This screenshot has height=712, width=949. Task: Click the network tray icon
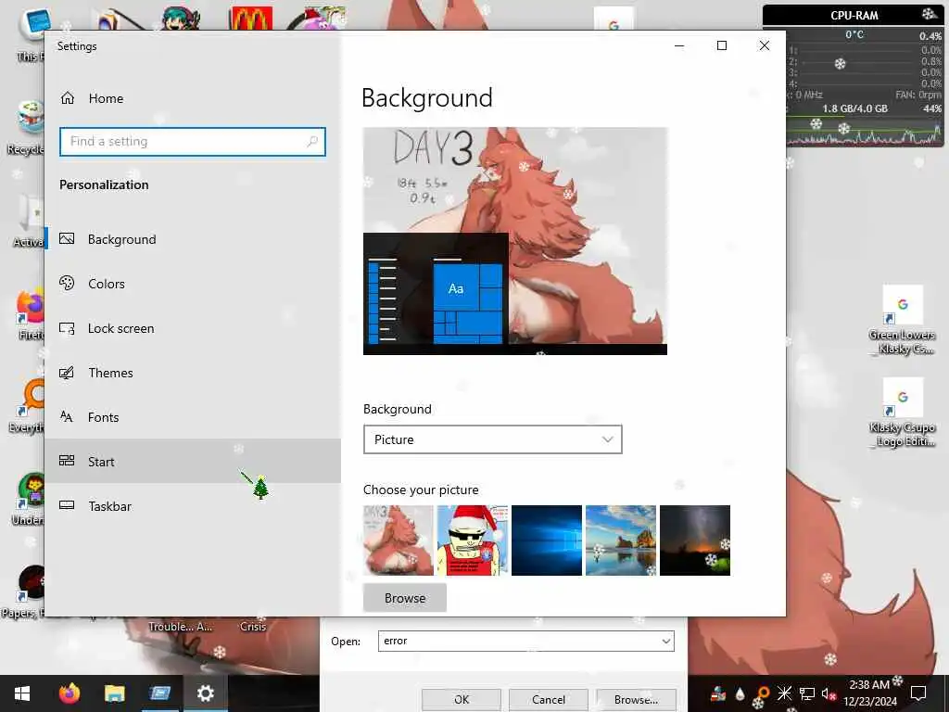tap(807, 693)
